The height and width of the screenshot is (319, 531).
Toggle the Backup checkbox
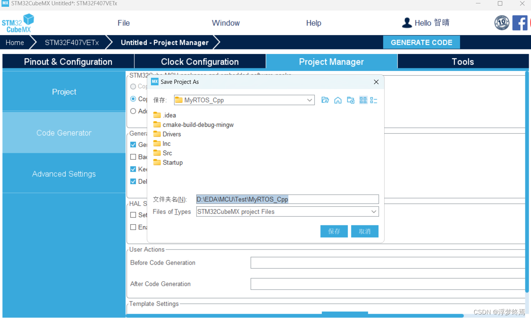click(x=133, y=157)
